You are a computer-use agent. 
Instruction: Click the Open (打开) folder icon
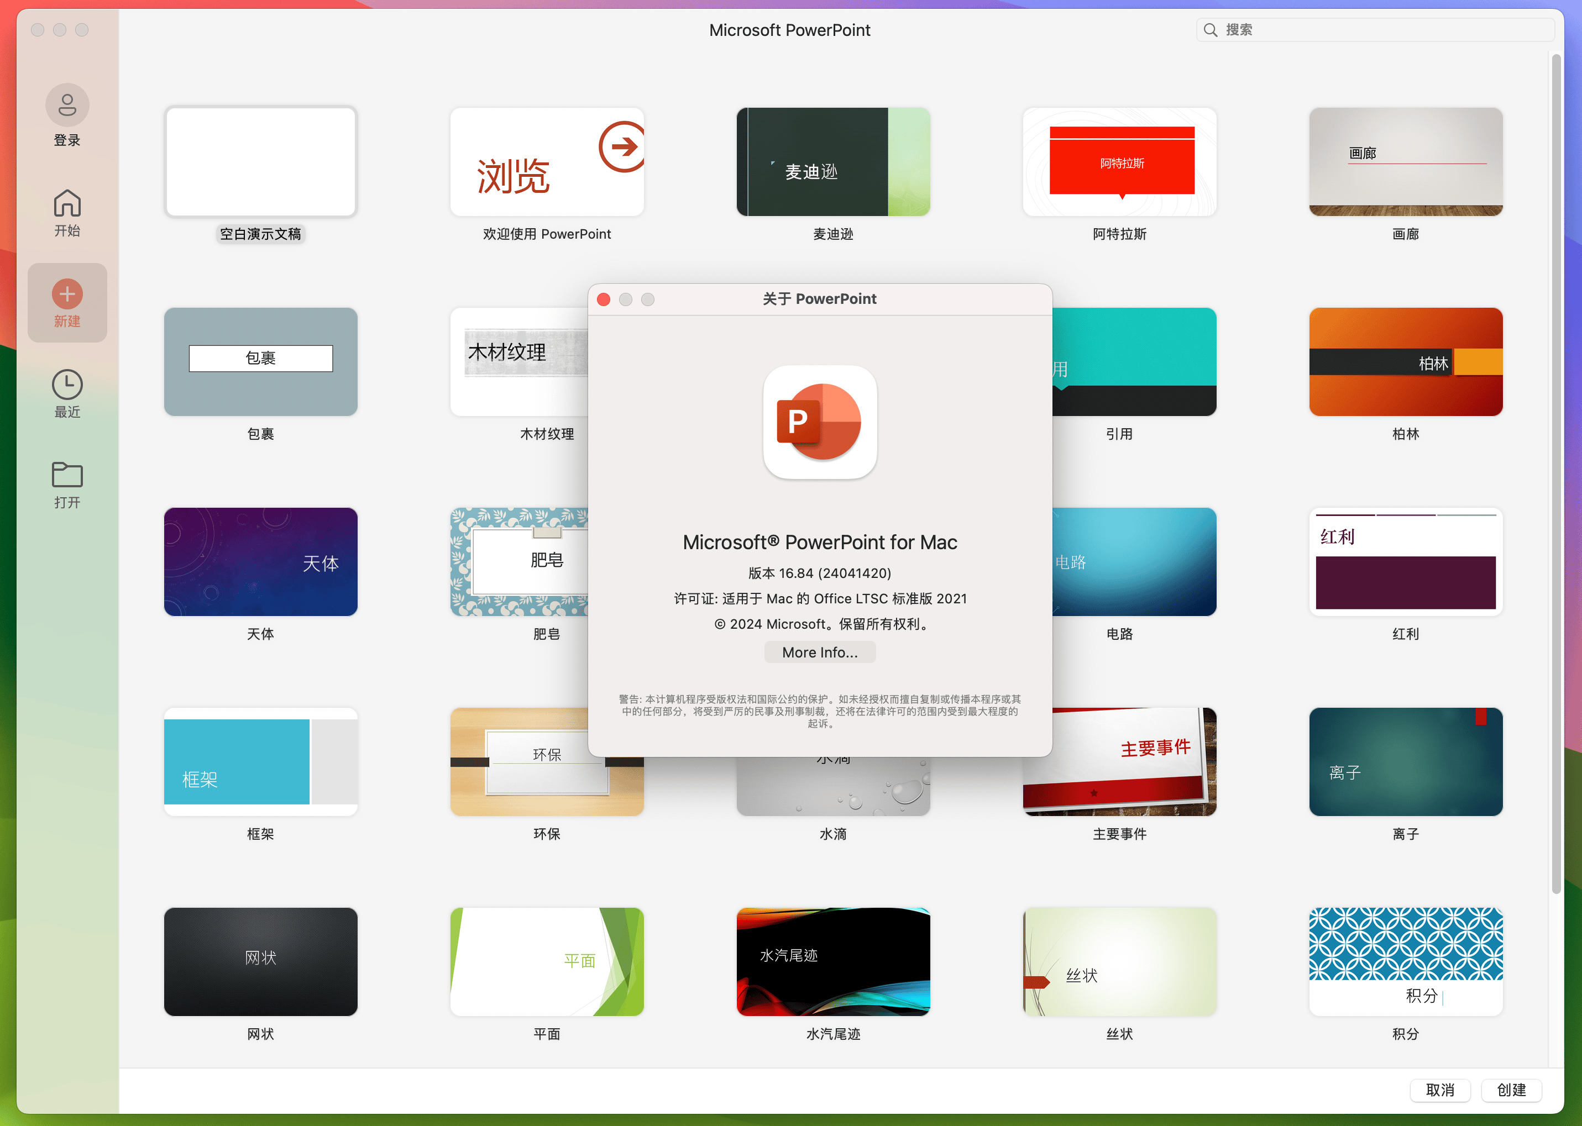pos(67,475)
